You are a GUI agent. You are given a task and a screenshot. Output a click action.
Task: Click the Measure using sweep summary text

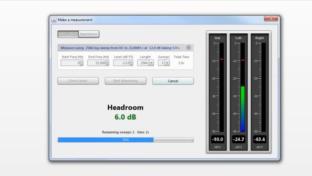click(x=120, y=48)
